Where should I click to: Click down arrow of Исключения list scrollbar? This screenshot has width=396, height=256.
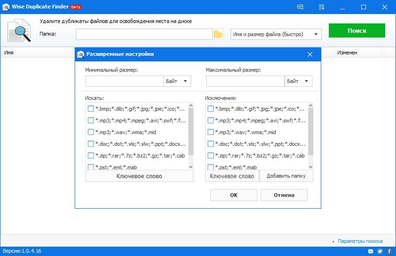pos(311,167)
